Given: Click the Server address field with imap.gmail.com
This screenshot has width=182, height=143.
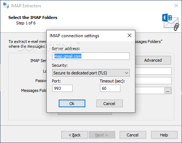Looking at the screenshot, I should coord(91,56).
